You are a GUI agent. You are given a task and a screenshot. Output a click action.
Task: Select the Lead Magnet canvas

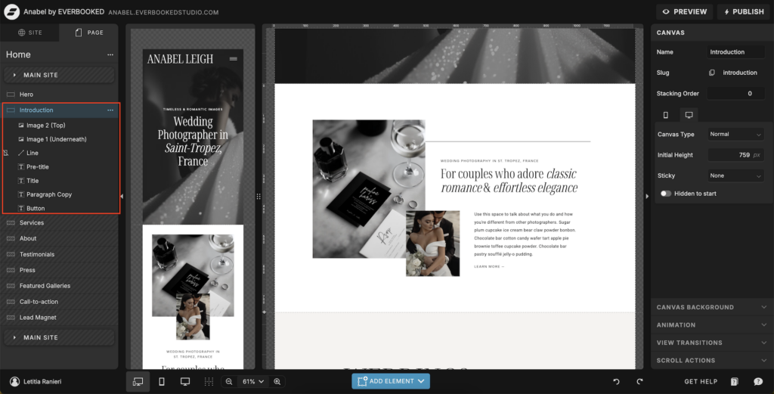click(x=59, y=318)
